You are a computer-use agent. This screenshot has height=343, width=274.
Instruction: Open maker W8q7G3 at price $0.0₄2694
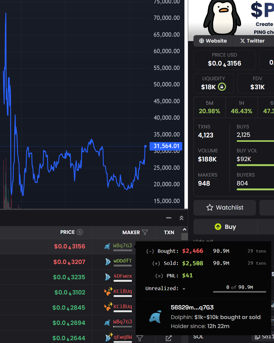[123, 322]
